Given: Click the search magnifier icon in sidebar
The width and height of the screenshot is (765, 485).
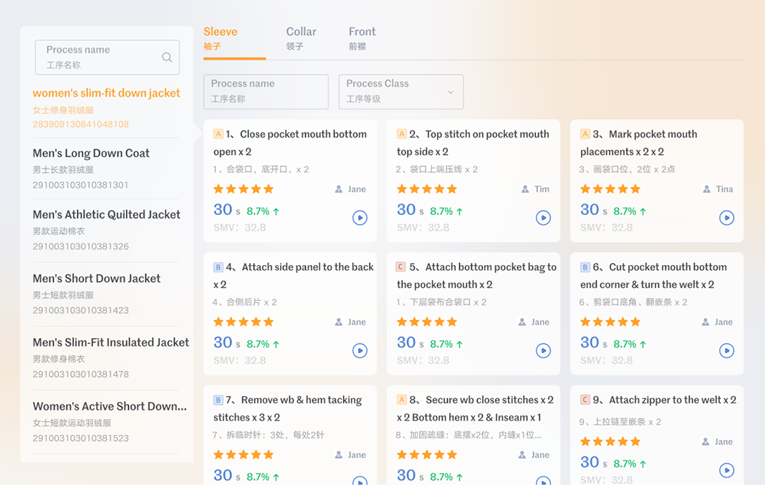Looking at the screenshot, I should pos(166,57).
